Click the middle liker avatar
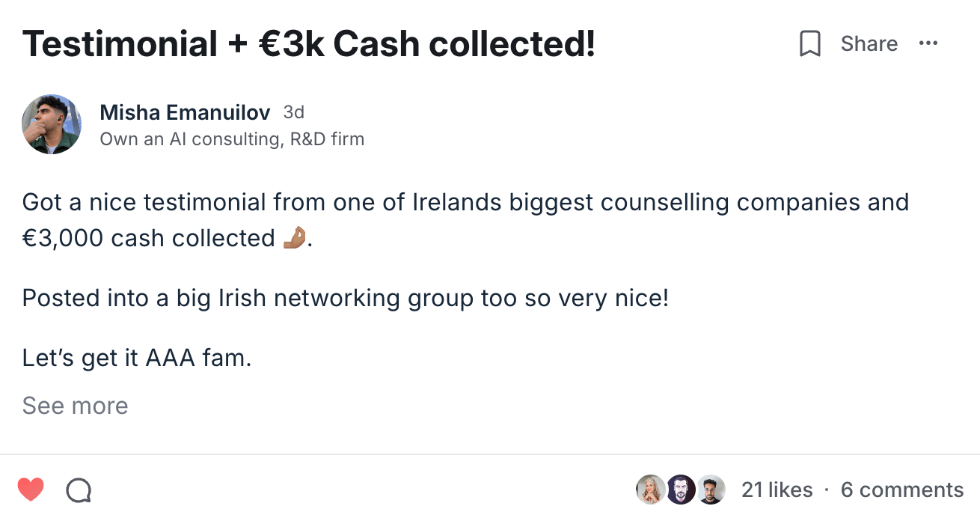 tap(681, 490)
